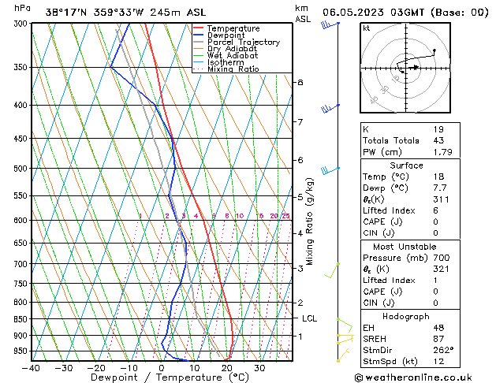
Task: Click the 'Isotherm' legend entry
Action: (x=226, y=62)
